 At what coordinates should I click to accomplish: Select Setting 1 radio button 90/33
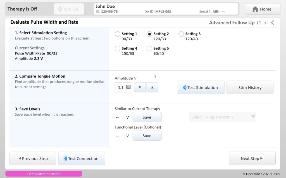click(118, 34)
